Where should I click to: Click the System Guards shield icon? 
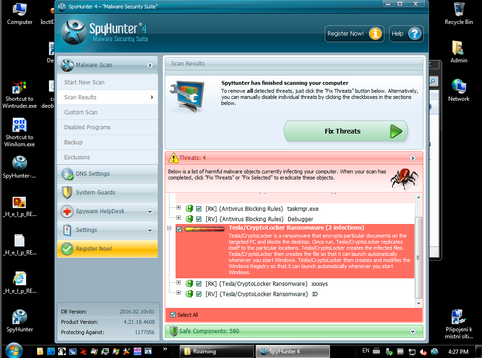point(67,193)
